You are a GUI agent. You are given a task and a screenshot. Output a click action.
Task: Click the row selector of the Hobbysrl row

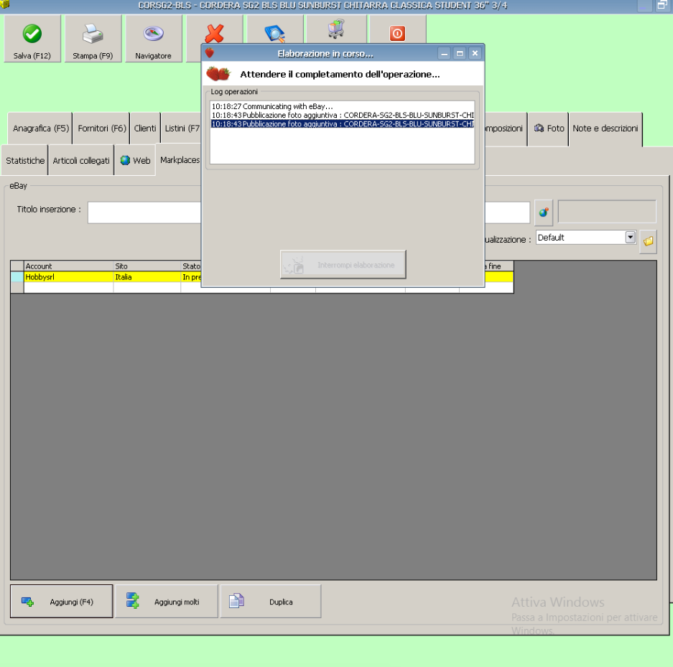(17, 277)
